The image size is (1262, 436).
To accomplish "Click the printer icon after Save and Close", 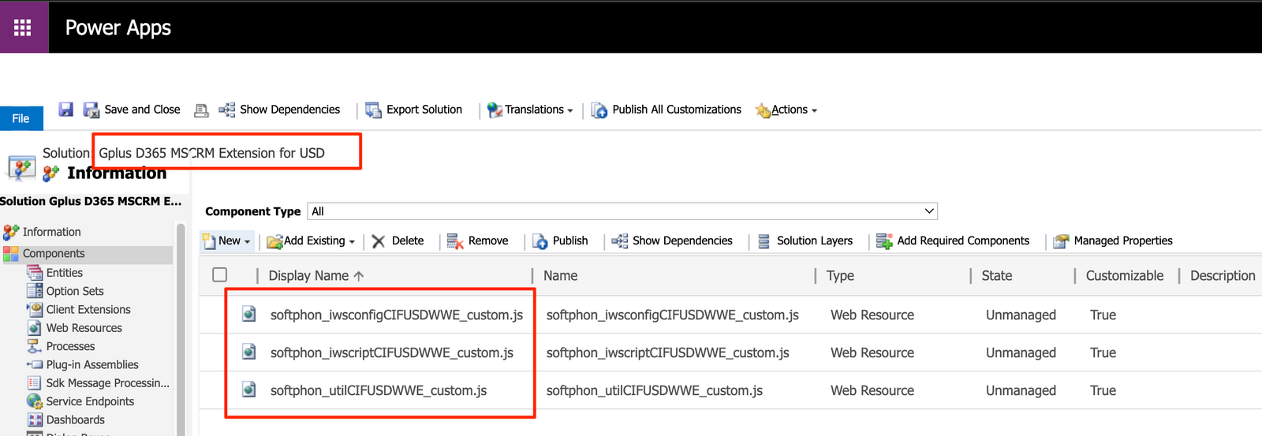I will [202, 110].
